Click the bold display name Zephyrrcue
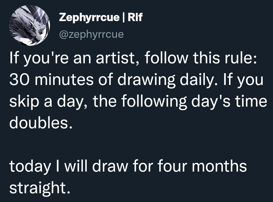The image size is (273, 202). (89, 18)
